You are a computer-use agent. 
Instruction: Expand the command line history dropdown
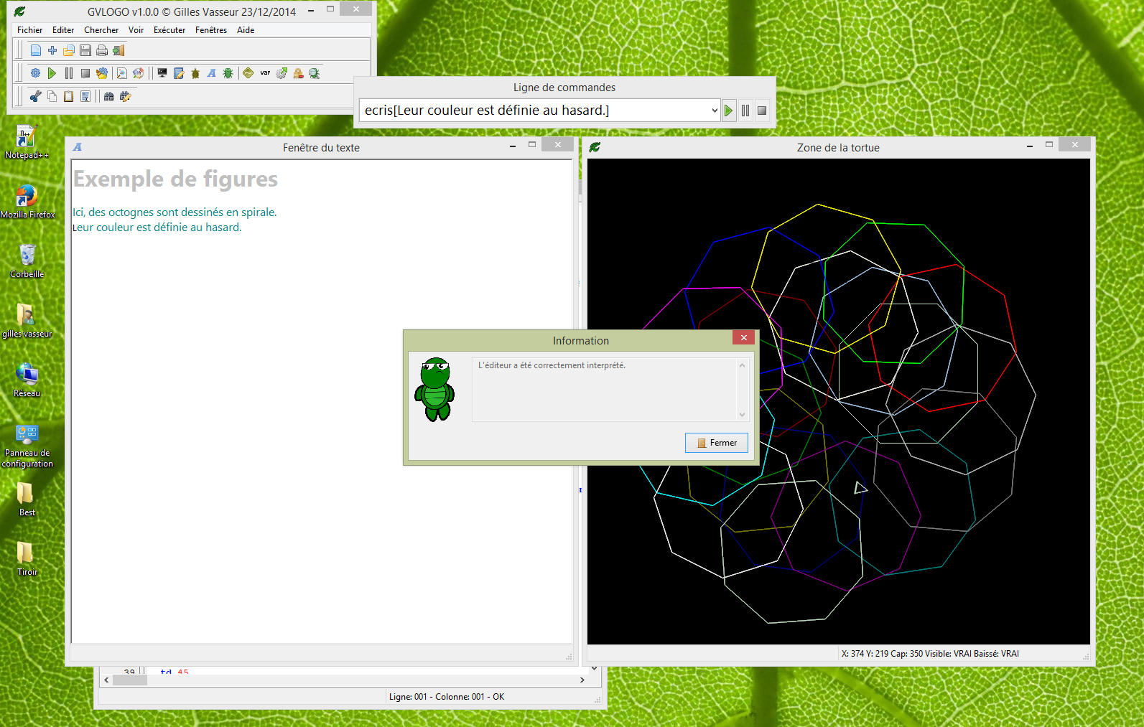tap(714, 111)
